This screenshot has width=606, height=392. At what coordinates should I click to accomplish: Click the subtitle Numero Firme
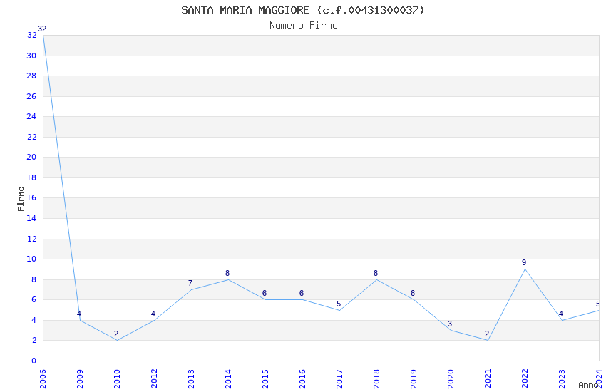[304, 26]
